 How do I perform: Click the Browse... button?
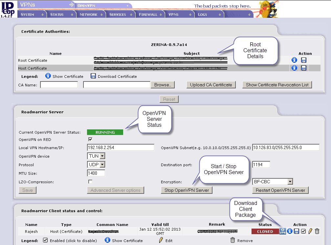[x=163, y=85]
